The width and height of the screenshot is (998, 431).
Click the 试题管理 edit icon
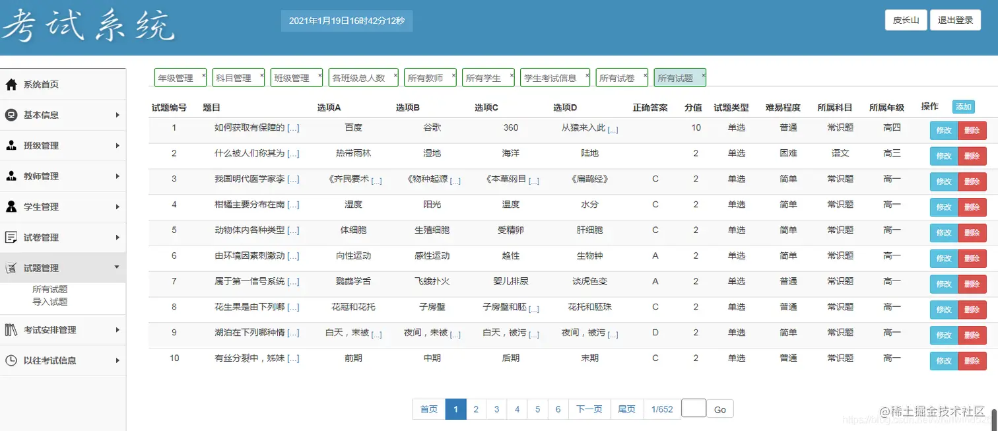tap(11, 268)
